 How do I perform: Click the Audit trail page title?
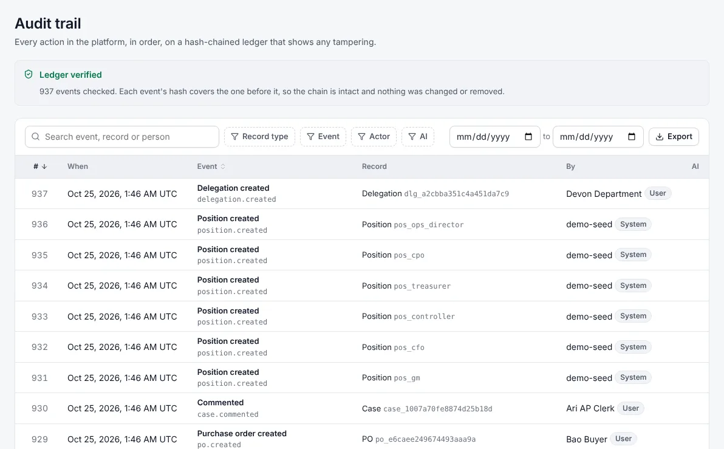(x=48, y=24)
